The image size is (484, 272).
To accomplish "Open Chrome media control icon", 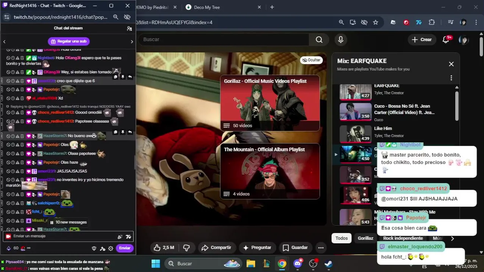I will (x=450, y=22).
